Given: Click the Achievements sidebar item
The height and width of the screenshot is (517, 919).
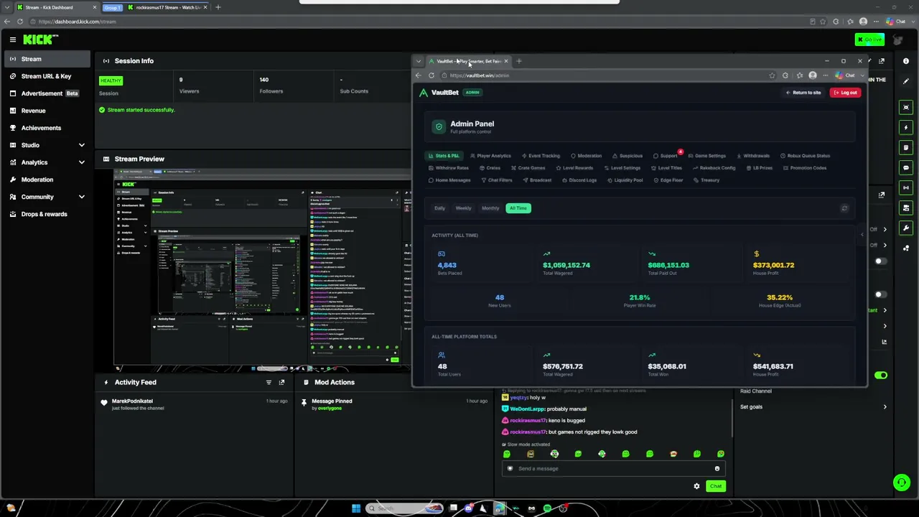Looking at the screenshot, I should point(47,128).
